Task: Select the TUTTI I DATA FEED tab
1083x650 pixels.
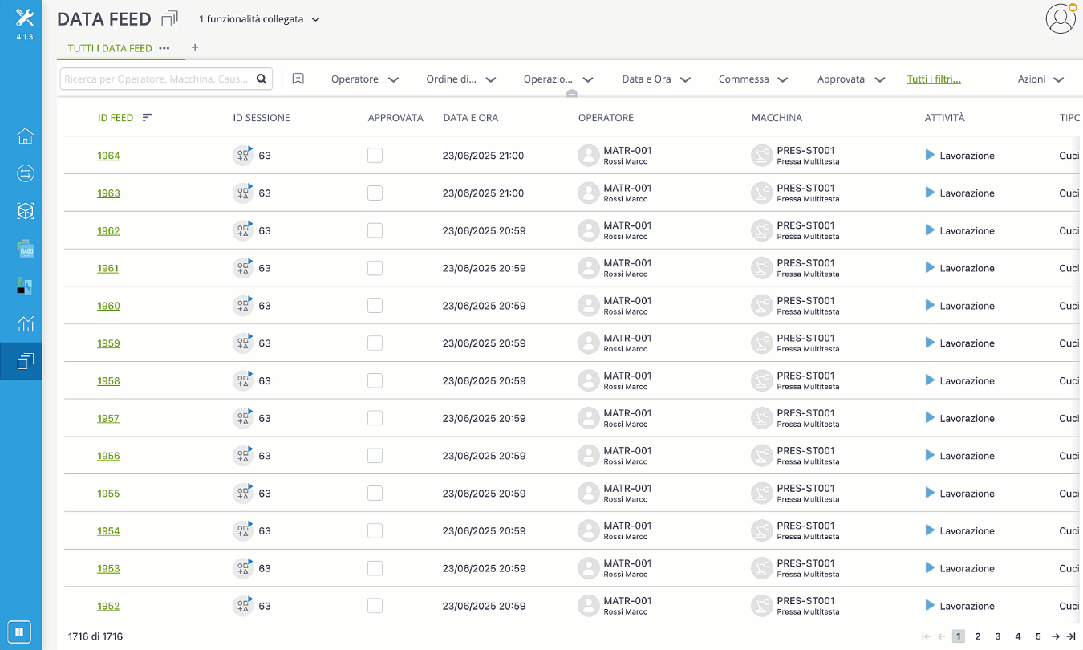Action: coord(110,48)
